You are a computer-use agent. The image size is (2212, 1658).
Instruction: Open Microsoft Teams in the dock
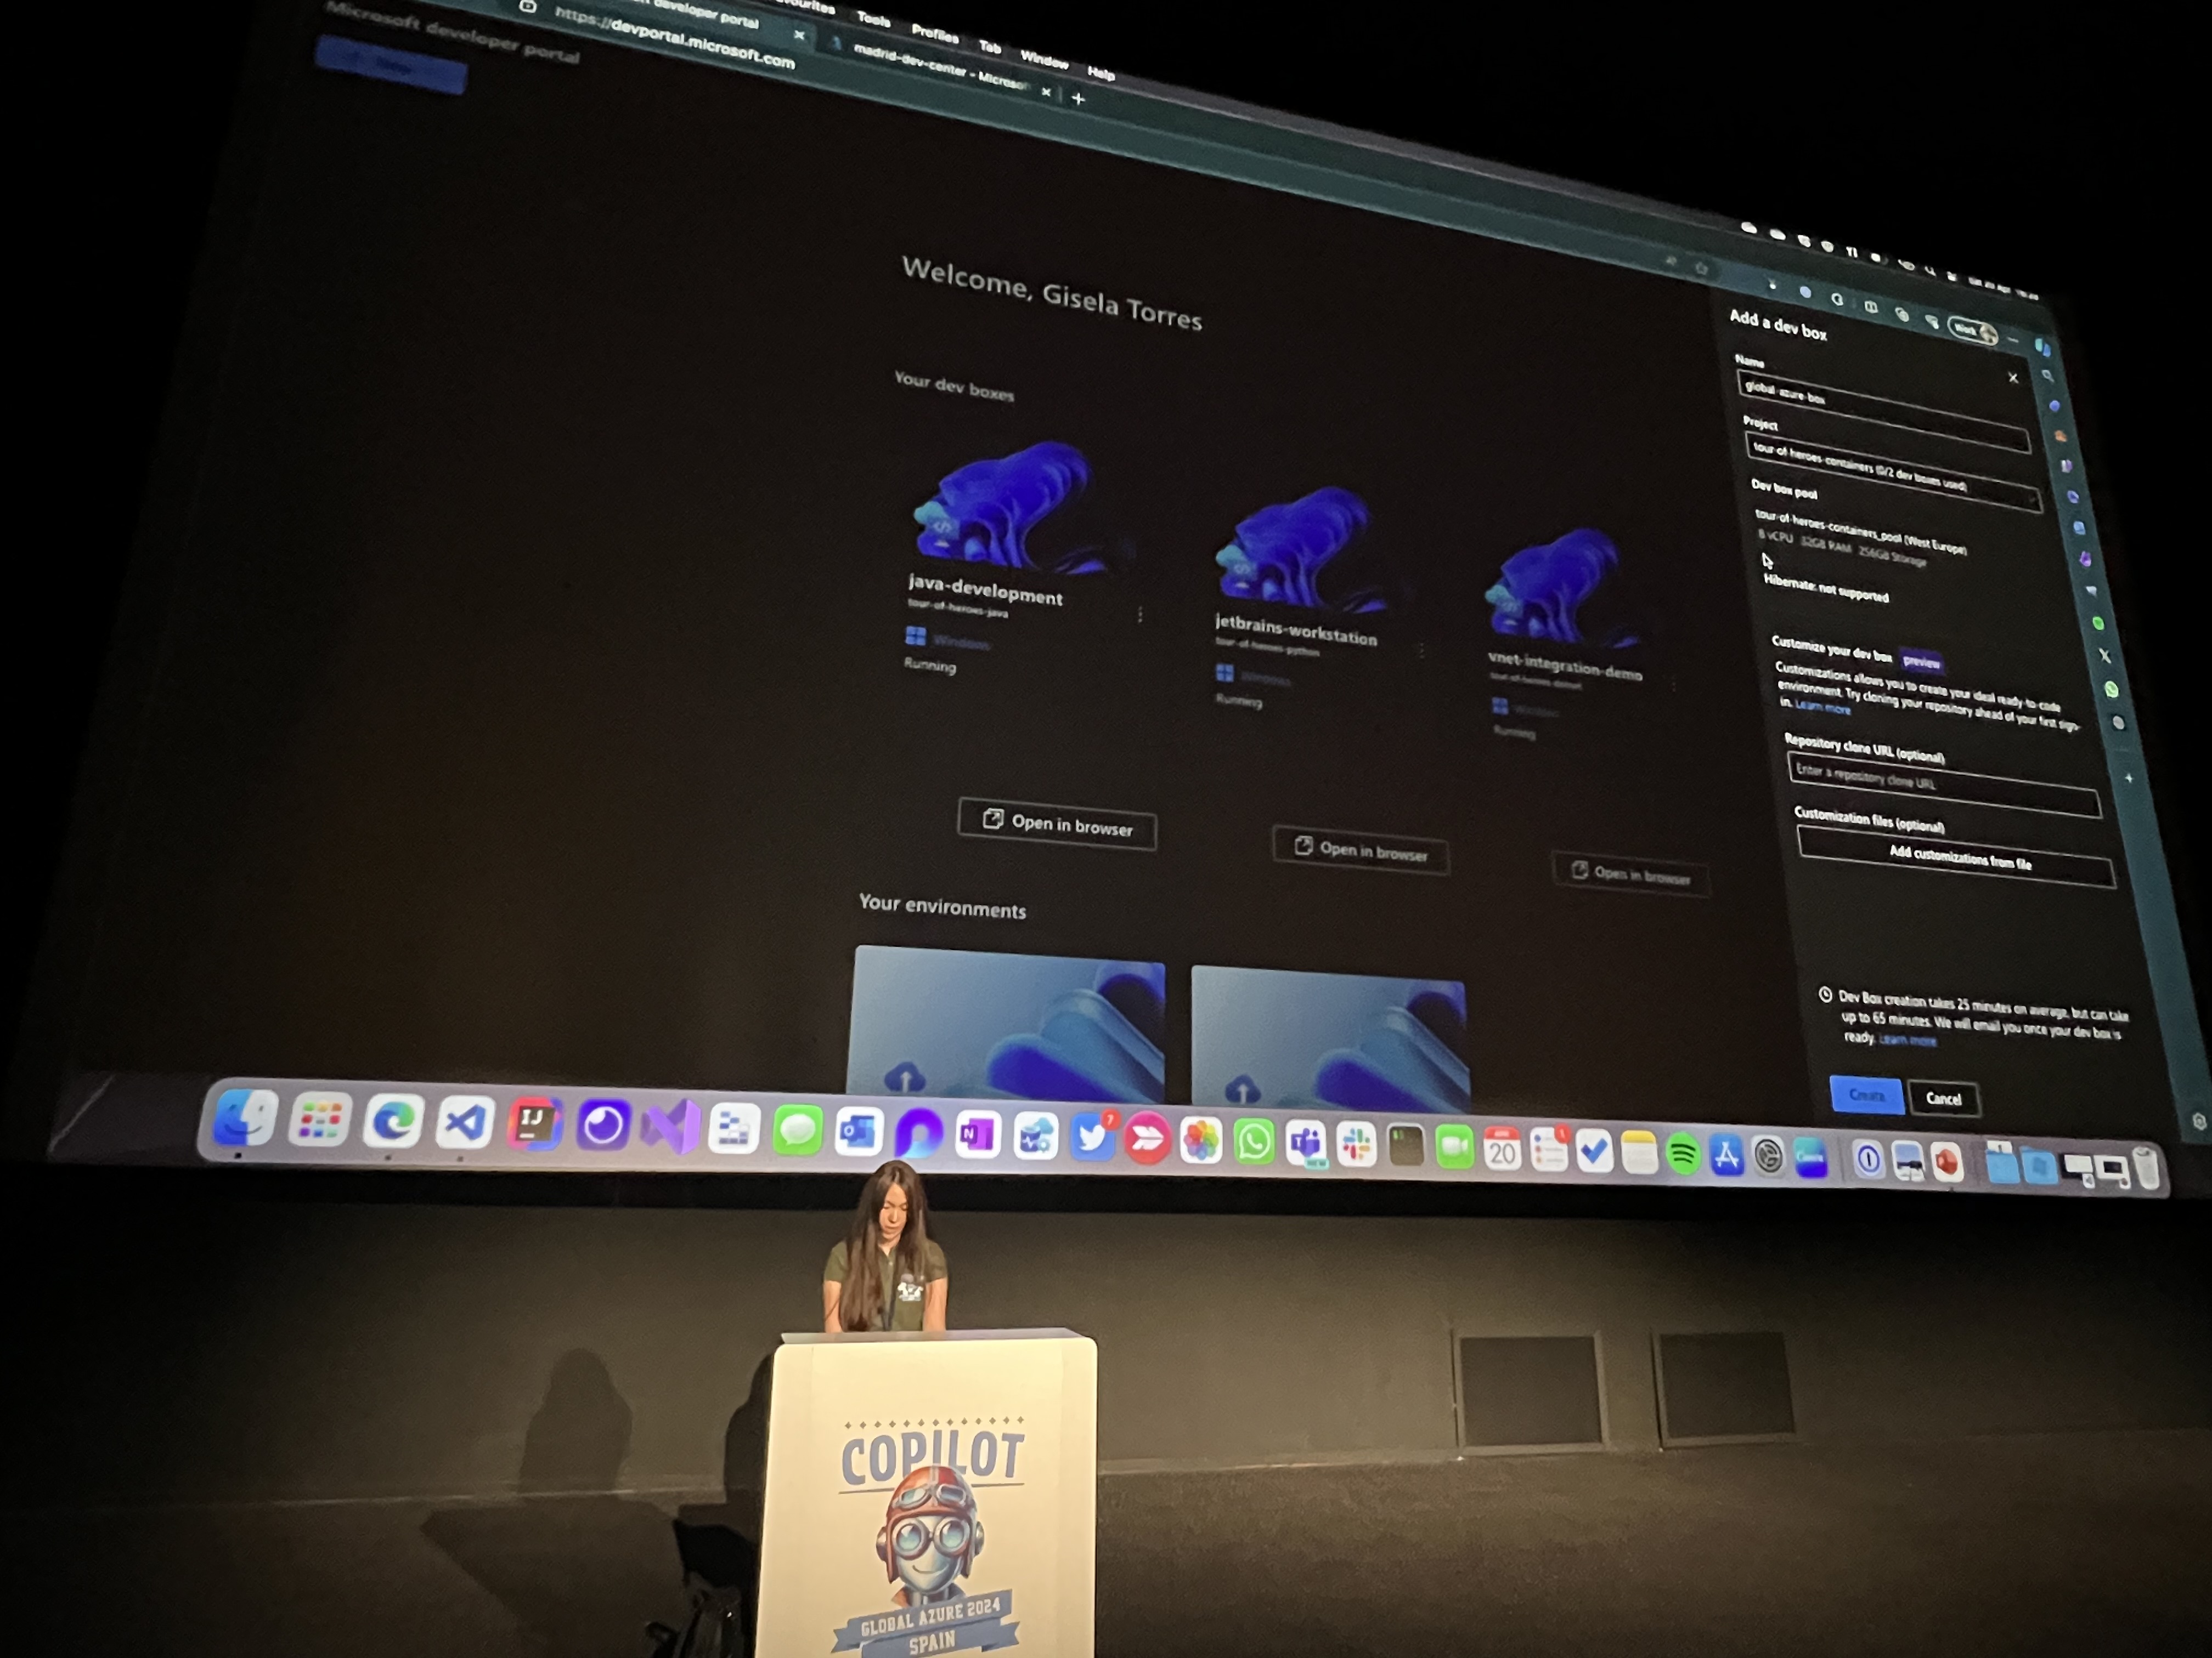(1306, 1143)
